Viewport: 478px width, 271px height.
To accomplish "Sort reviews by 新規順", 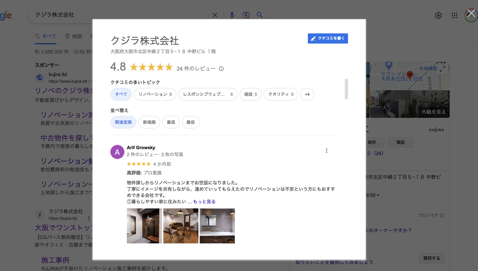I will 149,122.
